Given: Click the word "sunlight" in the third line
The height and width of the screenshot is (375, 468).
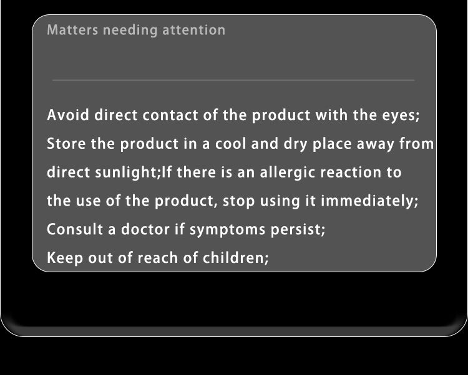Looking at the screenshot, I should click(126, 173).
